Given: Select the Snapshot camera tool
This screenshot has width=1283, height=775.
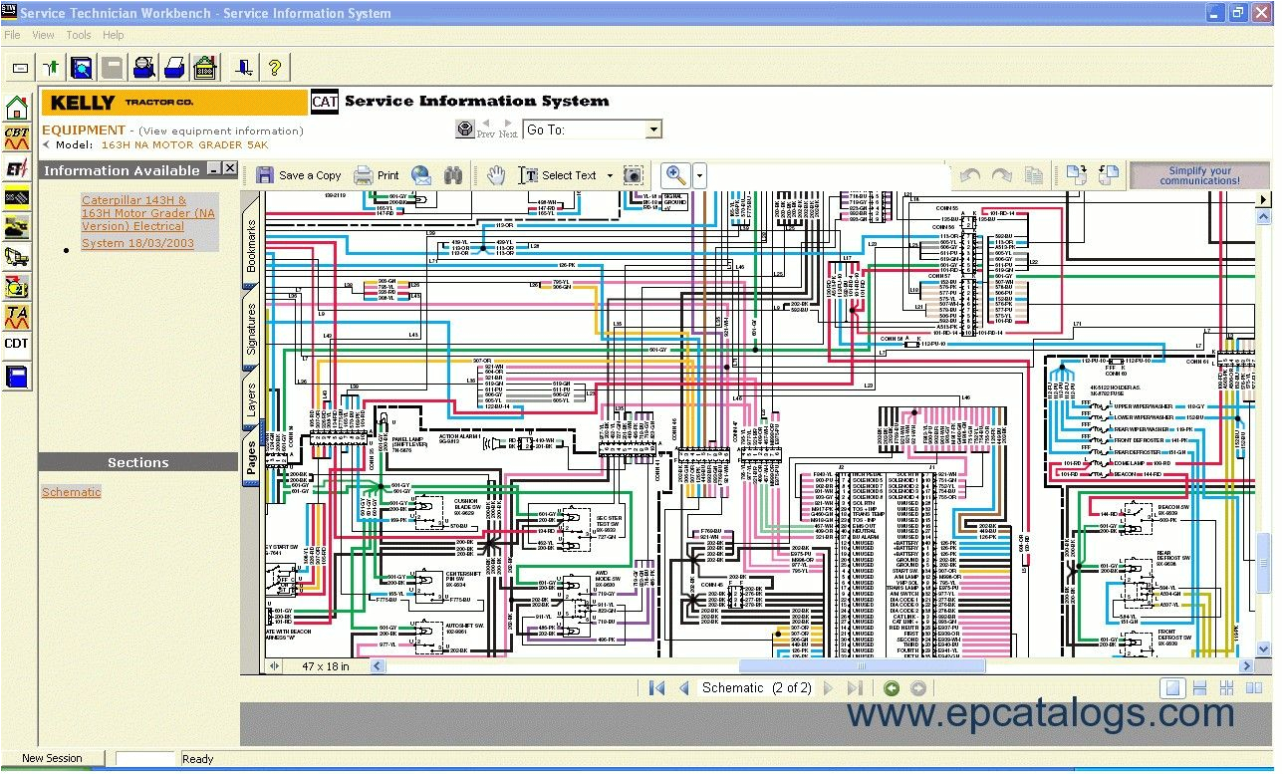Looking at the screenshot, I should (x=633, y=175).
